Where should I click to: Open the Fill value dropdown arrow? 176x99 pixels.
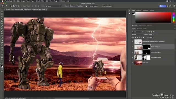point(153,37)
